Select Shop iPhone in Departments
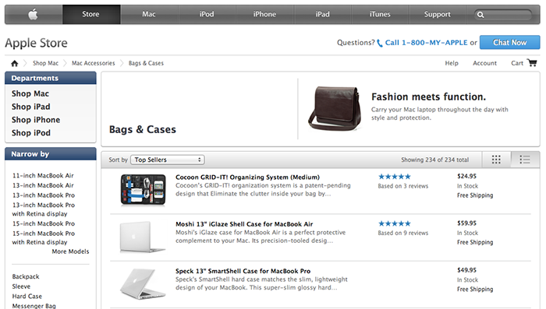The width and height of the screenshot is (546, 309). tap(36, 120)
